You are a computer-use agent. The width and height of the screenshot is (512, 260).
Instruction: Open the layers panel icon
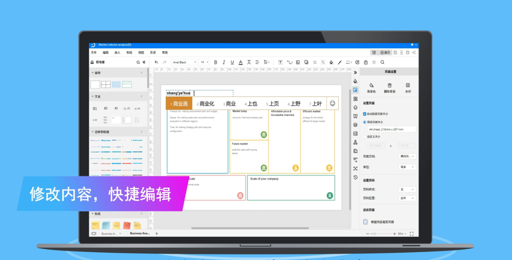(x=355, y=107)
